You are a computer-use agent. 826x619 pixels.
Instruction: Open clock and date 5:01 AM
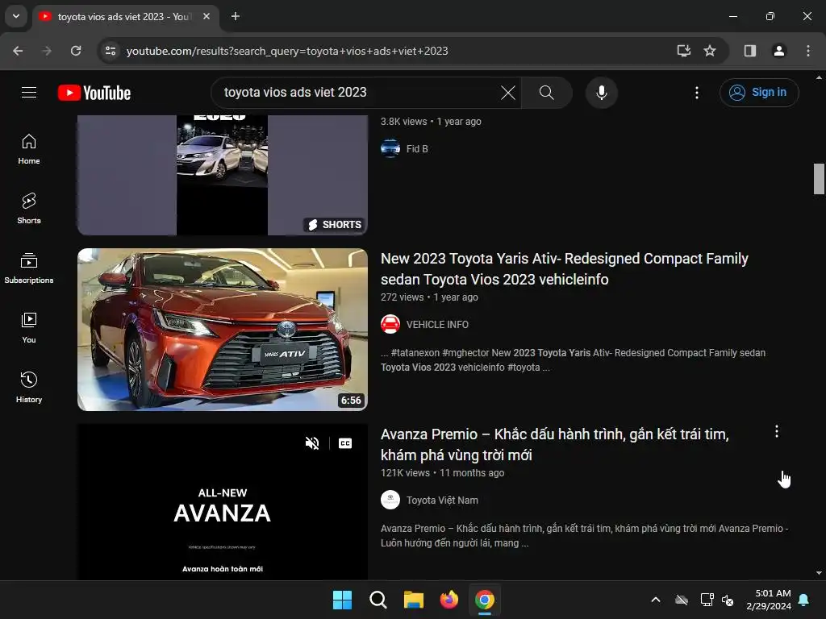[769, 600]
